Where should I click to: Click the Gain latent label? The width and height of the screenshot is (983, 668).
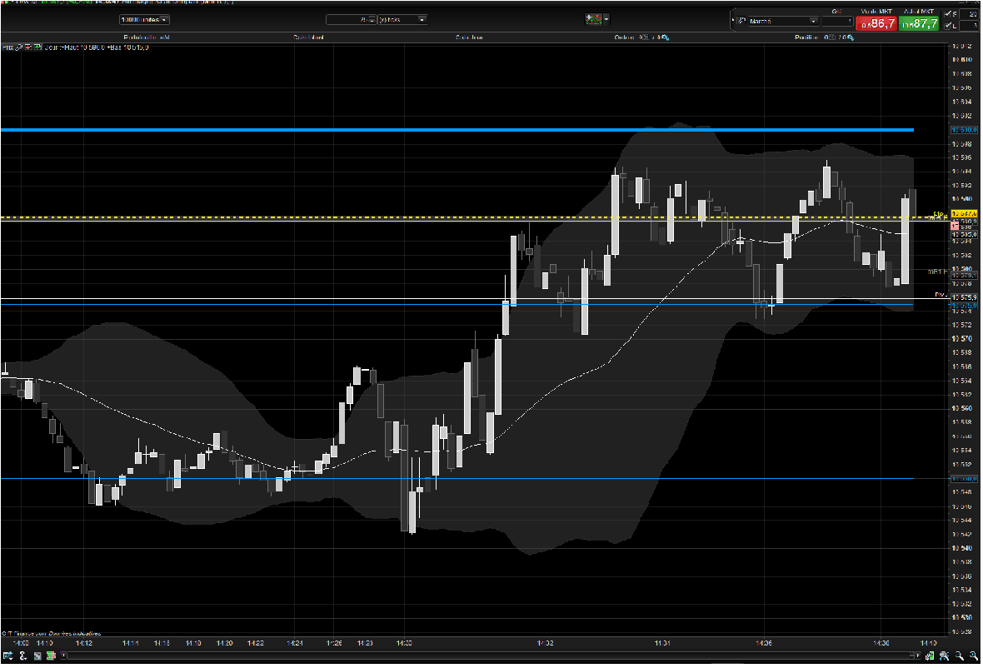point(308,37)
